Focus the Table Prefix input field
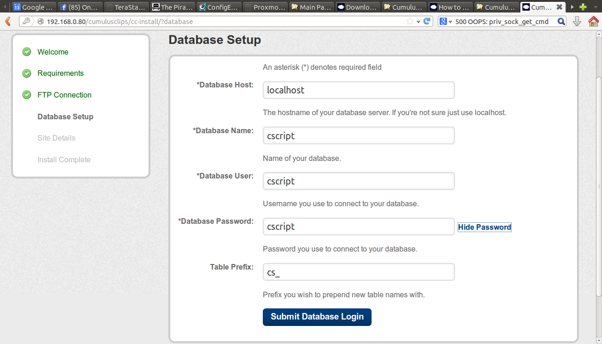The width and height of the screenshot is (602, 344). point(358,272)
